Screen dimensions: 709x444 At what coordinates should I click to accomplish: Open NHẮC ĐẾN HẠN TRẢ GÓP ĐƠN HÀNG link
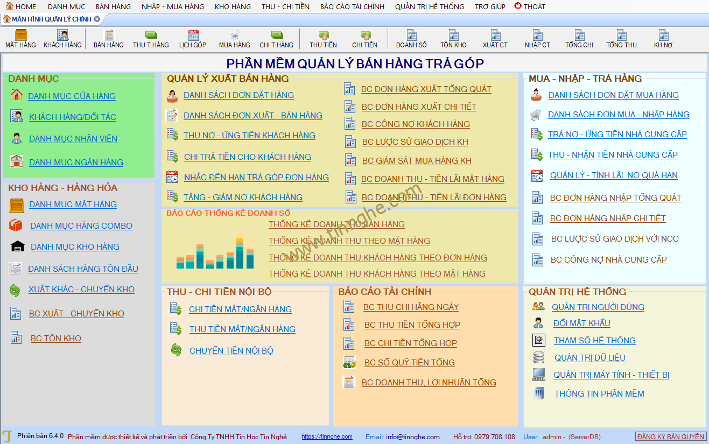[256, 177]
